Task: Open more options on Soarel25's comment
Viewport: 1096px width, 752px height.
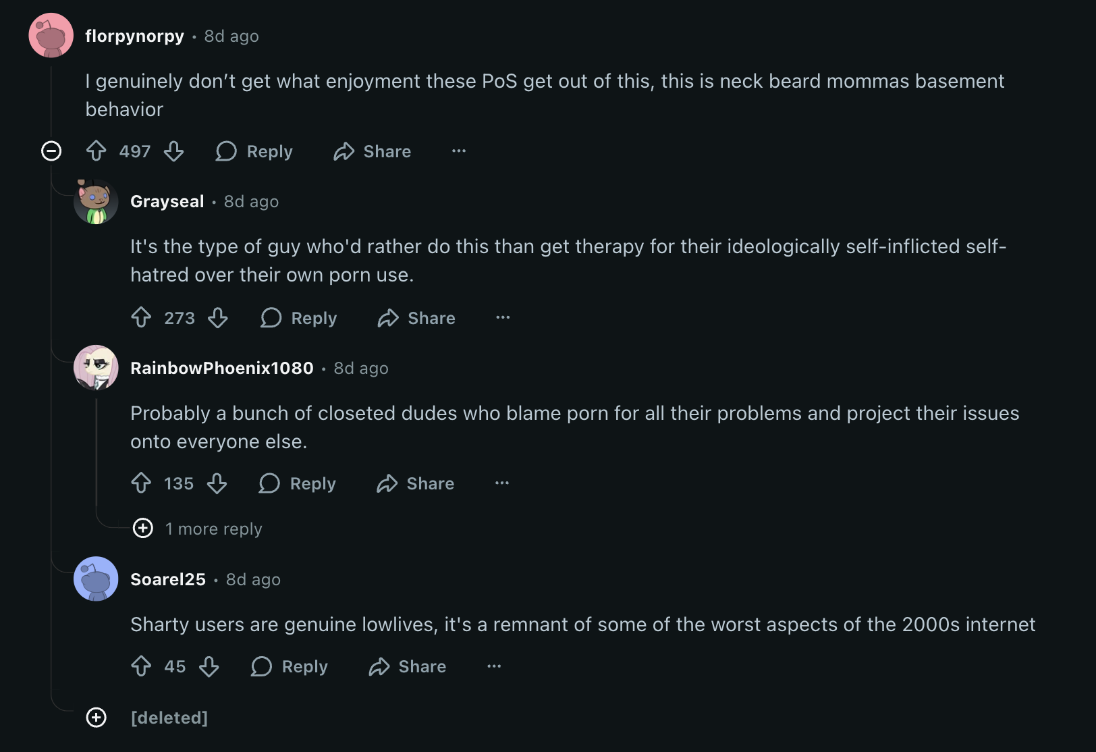Action: [494, 666]
